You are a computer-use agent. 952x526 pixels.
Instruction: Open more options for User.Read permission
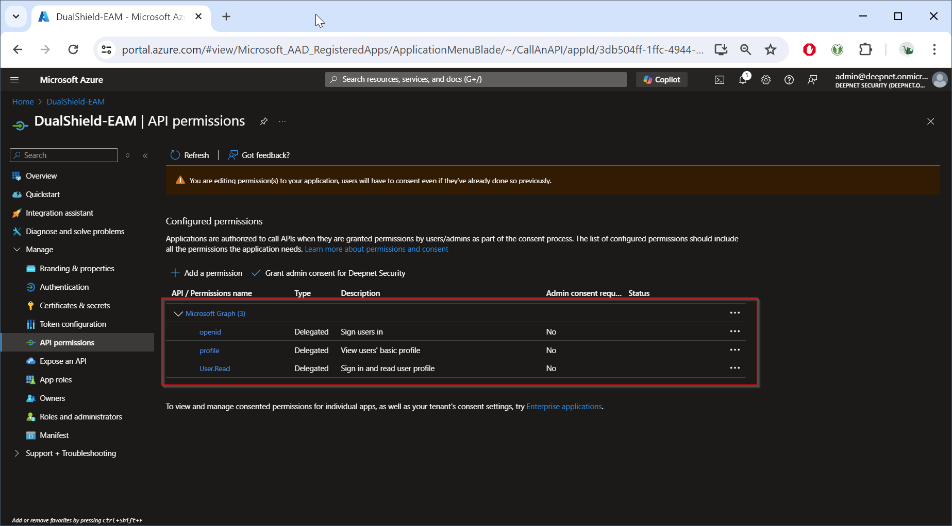click(734, 369)
